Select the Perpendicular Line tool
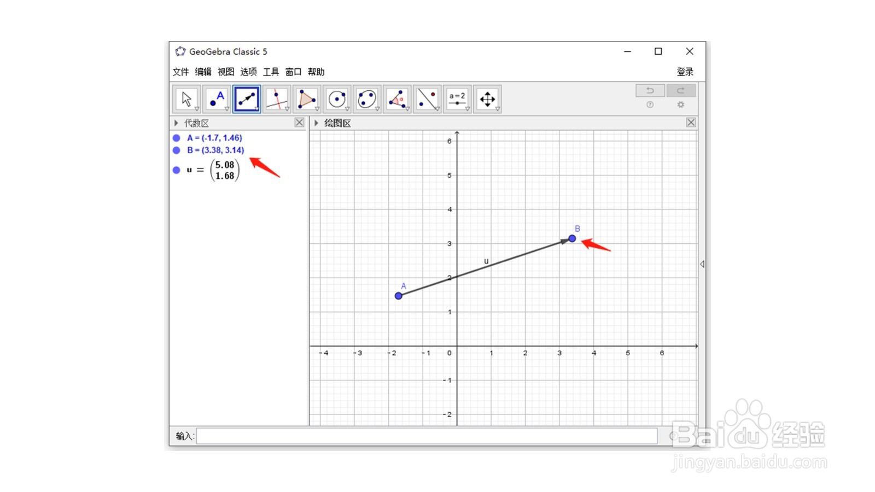Screen dimensions: 875x492 pos(277,99)
